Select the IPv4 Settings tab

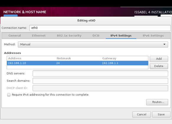click(121, 35)
